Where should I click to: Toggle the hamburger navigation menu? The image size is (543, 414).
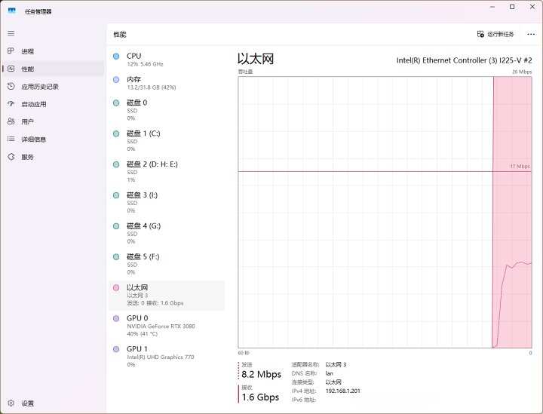11,33
